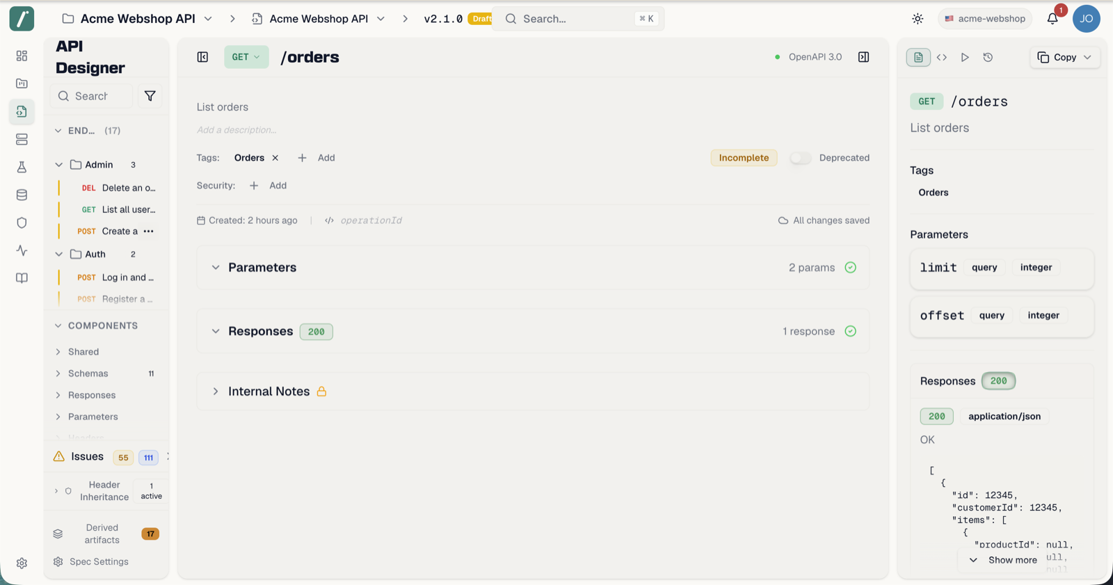Collapse the Auth folder

click(x=58, y=255)
